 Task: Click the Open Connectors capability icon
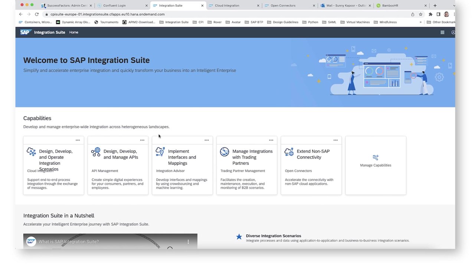coord(289,152)
